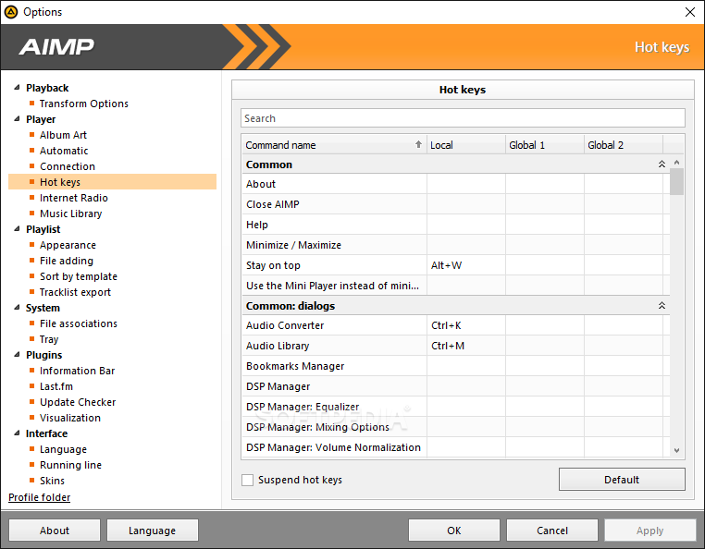Open the Profile folder link
This screenshot has height=549, width=705.
click(x=40, y=497)
